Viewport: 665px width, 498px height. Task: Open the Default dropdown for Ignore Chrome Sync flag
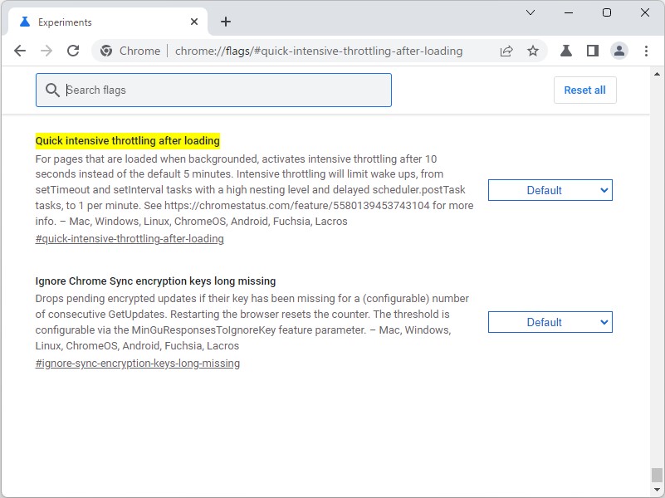coord(550,321)
